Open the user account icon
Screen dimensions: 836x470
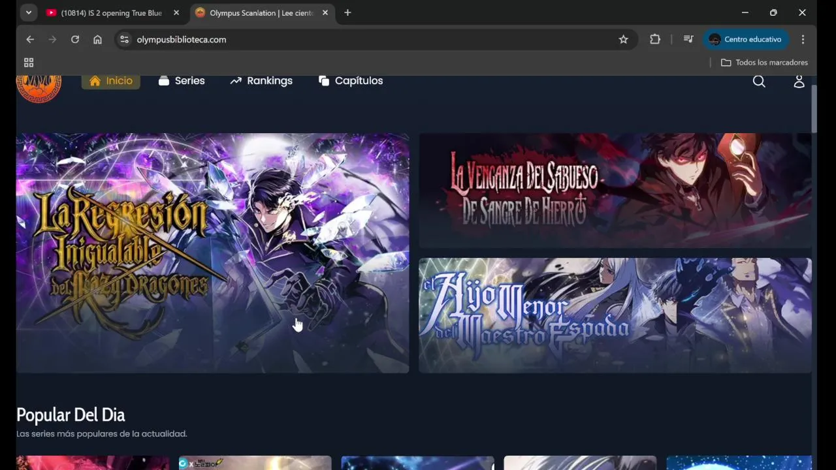799,81
